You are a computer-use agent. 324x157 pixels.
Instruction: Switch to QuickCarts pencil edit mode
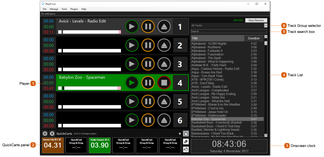tap(186, 142)
